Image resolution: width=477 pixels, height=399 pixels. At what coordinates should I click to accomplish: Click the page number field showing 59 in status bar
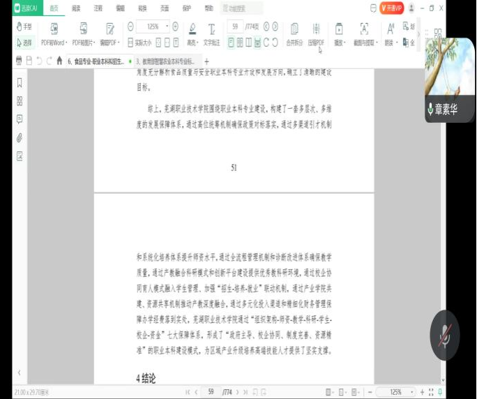click(x=209, y=392)
